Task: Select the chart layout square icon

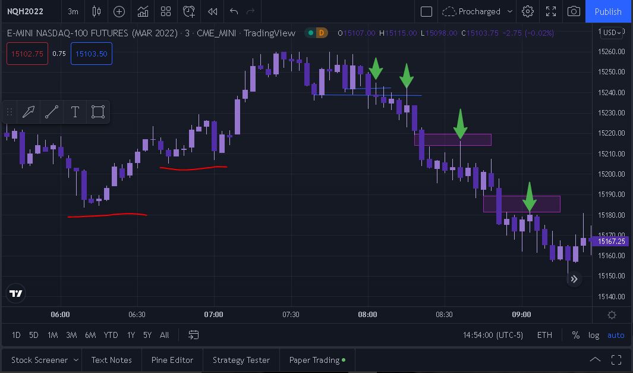Action: [x=426, y=11]
